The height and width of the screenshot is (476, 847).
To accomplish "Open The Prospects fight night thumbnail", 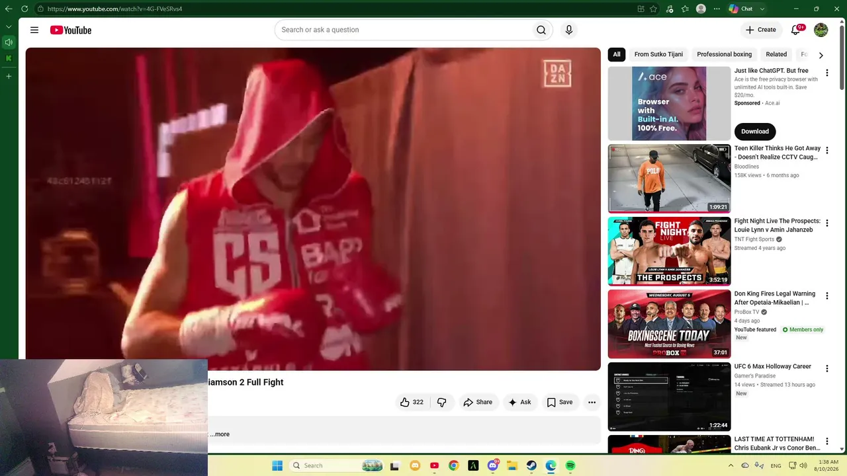I will coord(669,251).
